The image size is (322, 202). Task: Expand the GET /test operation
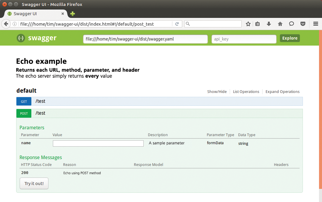tap(40, 101)
